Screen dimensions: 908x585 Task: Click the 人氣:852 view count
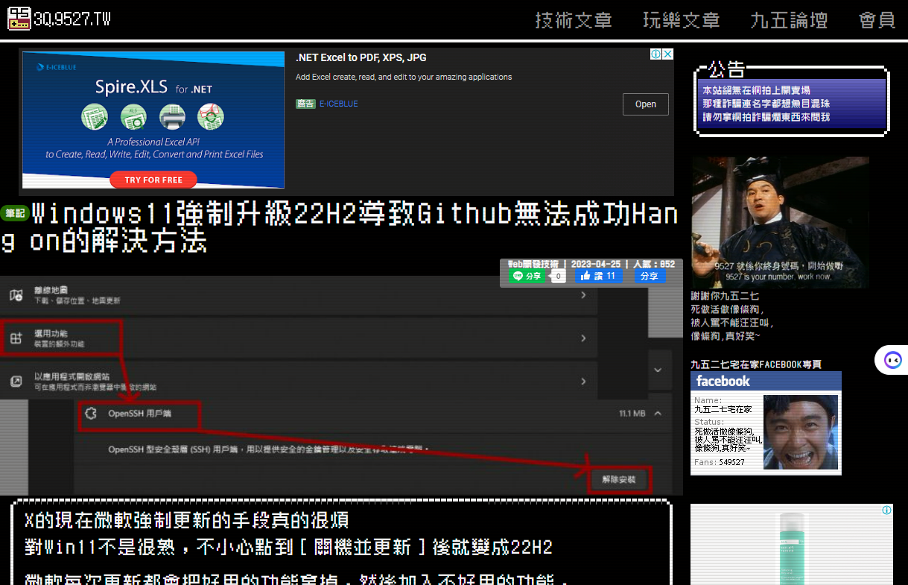(654, 264)
